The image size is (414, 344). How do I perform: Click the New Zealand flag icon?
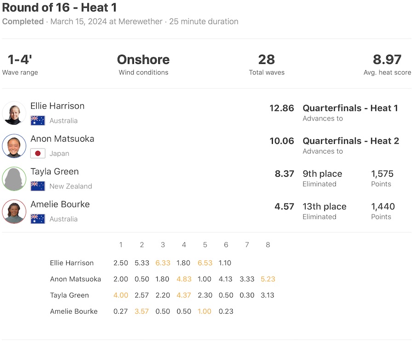tap(38, 186)
